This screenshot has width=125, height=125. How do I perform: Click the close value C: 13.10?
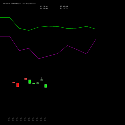tap(44, 6)
